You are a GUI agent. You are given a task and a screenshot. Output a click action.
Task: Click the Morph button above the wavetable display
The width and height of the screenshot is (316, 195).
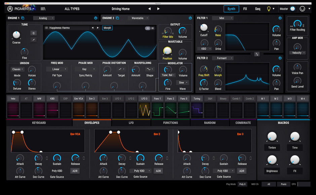(107, 28)
